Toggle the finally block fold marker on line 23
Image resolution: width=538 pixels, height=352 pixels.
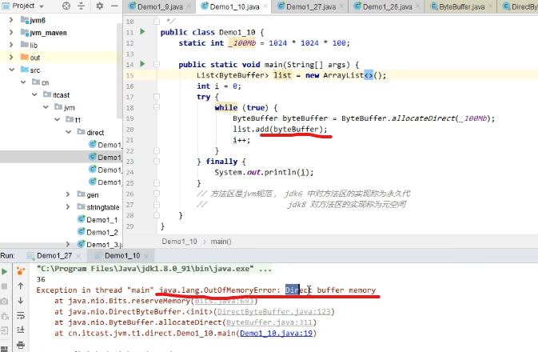157,161
